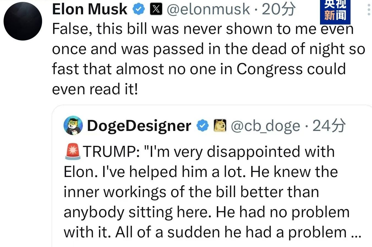The height and width of the screenshot is (247, 372).
Task: Open the 20分 timestamp on Elon's tweet
Action: [x=278, y=10]
